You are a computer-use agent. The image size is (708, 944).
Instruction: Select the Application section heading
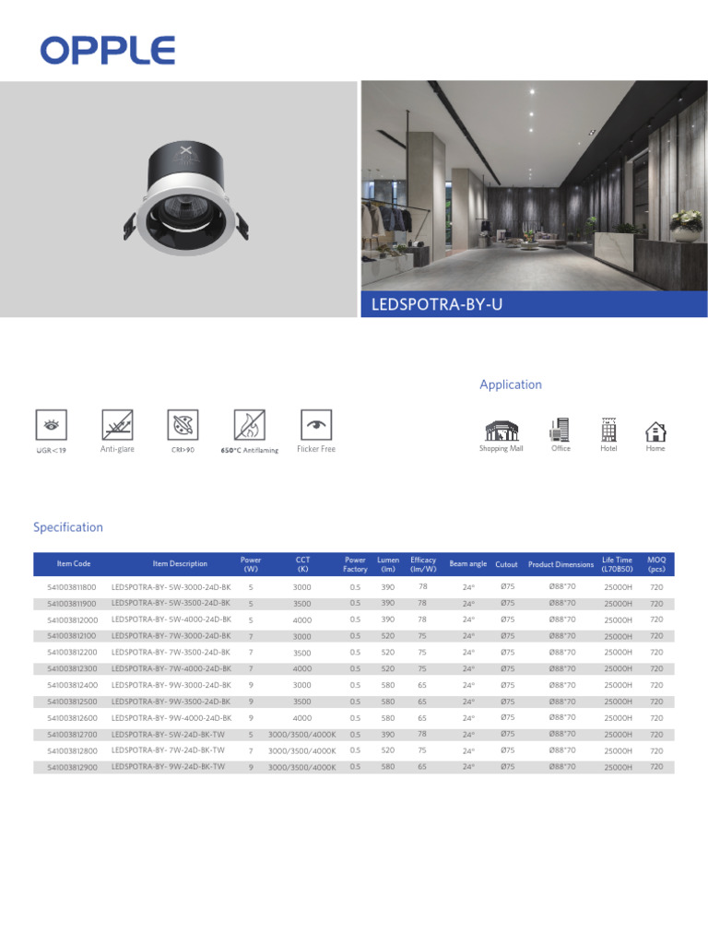[x=511, y=384]
